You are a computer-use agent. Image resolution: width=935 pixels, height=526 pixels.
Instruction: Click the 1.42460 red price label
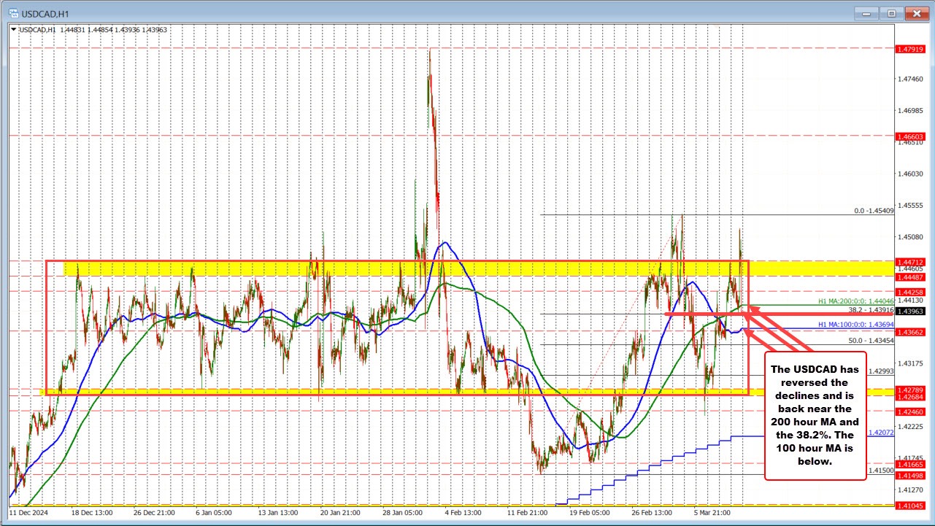coord(909,411)
